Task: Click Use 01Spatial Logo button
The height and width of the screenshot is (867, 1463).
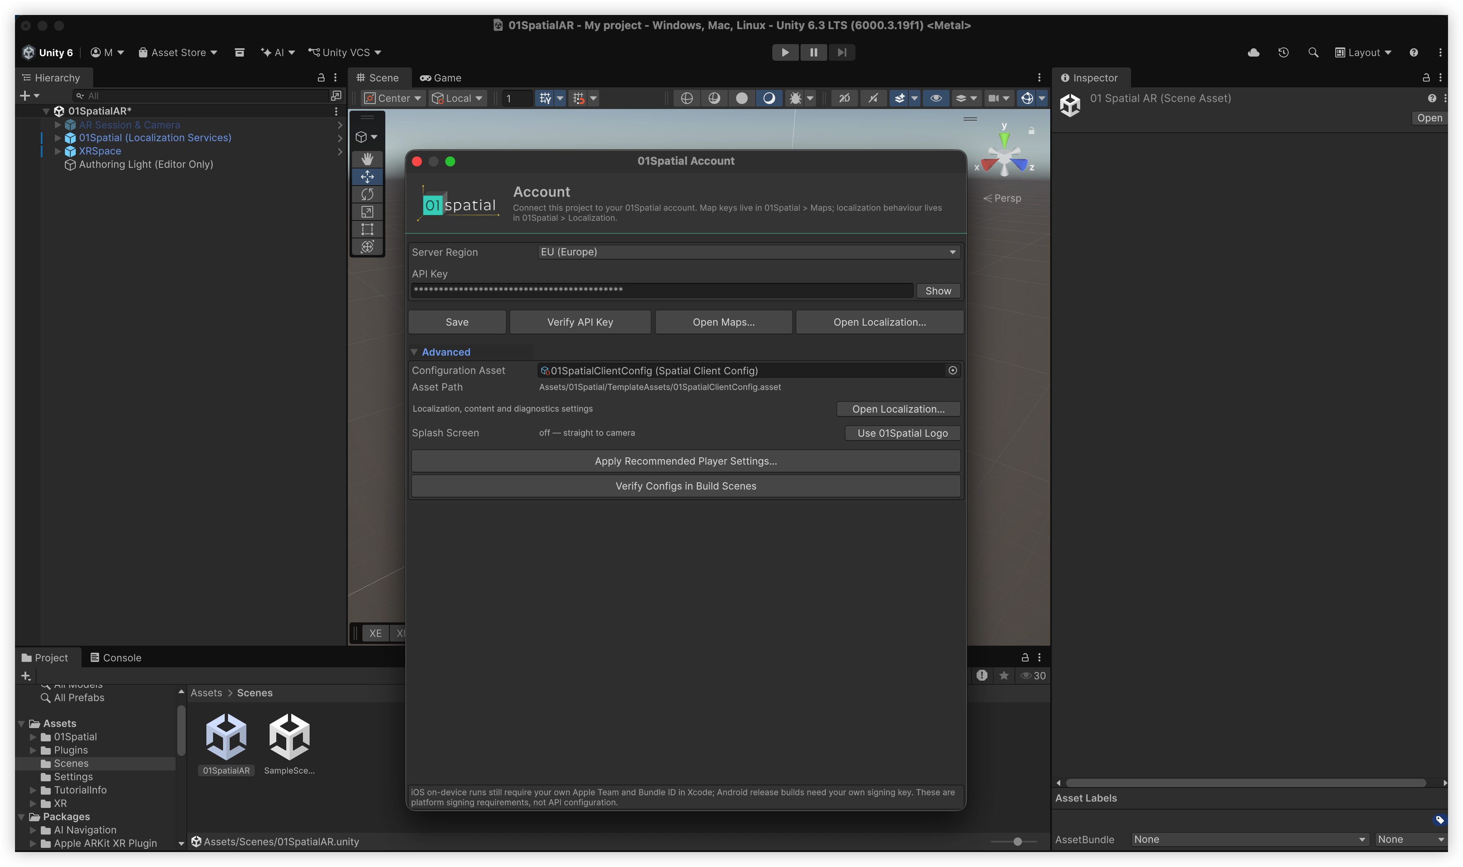Action: click(x=902, y=433)
